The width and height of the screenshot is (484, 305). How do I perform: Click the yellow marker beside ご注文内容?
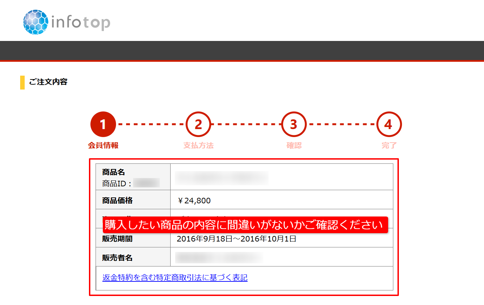click(x=22, y=83)
